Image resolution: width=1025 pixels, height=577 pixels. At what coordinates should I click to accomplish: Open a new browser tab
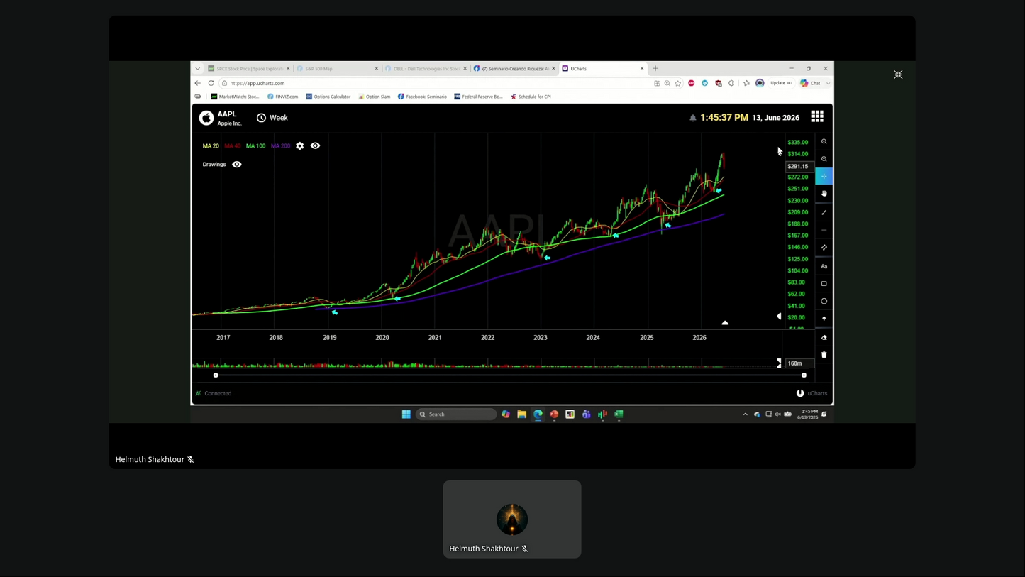point(655,69)
